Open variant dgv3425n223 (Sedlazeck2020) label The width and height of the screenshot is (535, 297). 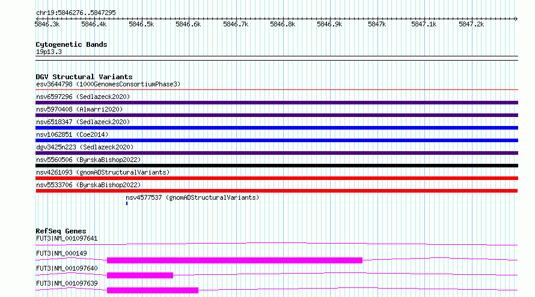85,147
